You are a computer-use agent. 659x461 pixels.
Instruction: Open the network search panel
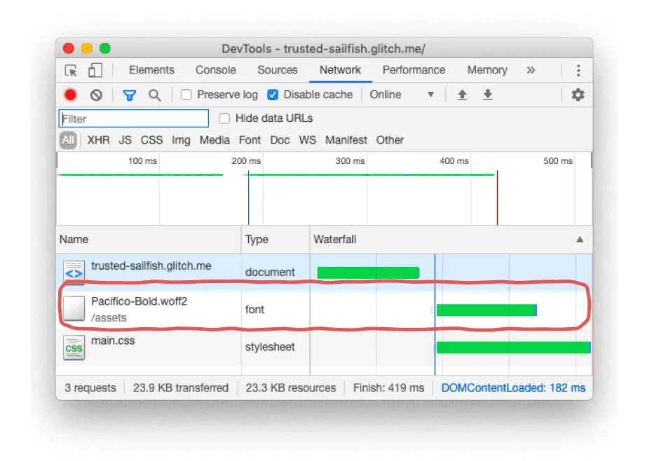coord(154,95)
